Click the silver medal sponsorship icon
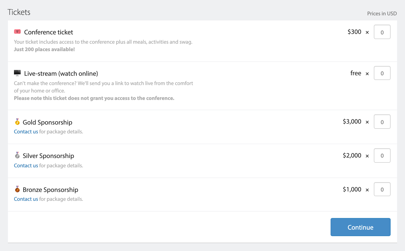The height and width of the screenshot is (251, 405). tap(17, 155)
